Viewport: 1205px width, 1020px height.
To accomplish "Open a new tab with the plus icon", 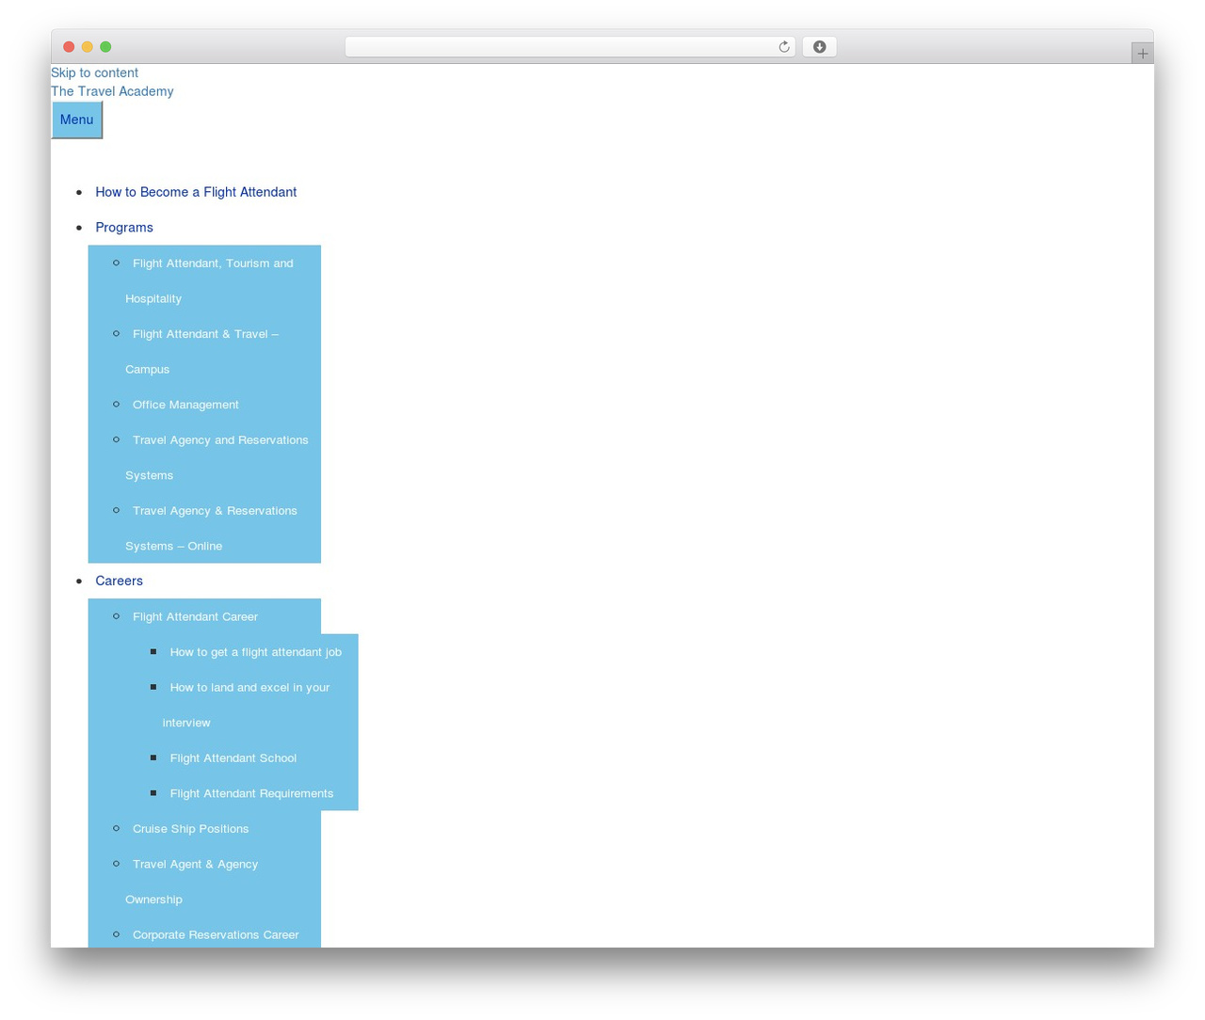I will pos(1142,54).
